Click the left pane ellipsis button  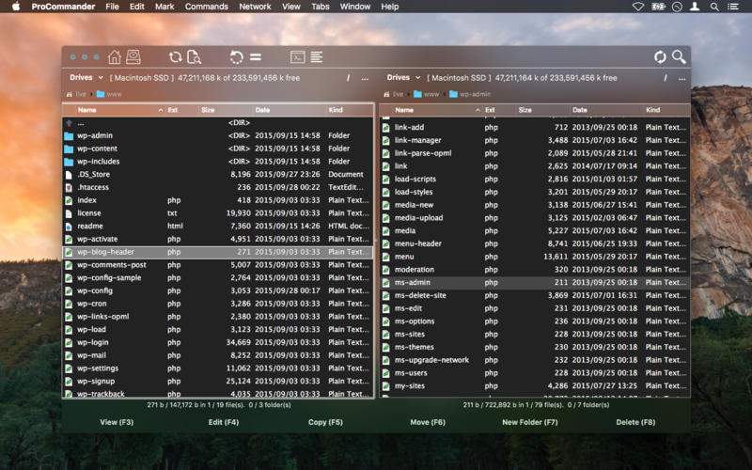tap(366, 78)
